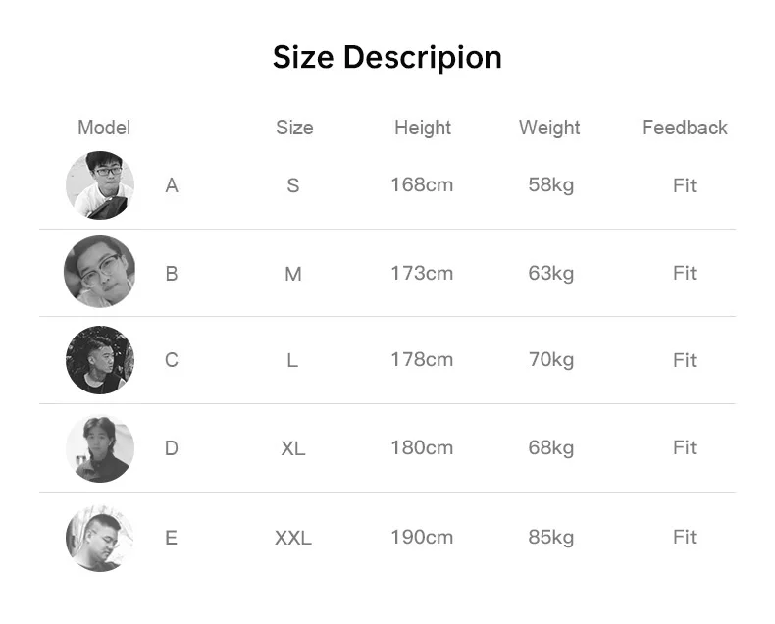This screenshot has width=775, height=624.
Task: Click model A's avatar photo
Action: pyautogui.click(x=100, y=185)
